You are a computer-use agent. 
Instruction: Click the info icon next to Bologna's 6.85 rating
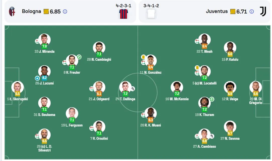pos(65,11)
